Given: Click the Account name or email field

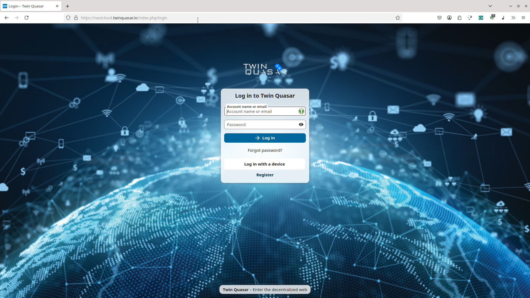Looking at the screenshot, I should pos(261,111).
